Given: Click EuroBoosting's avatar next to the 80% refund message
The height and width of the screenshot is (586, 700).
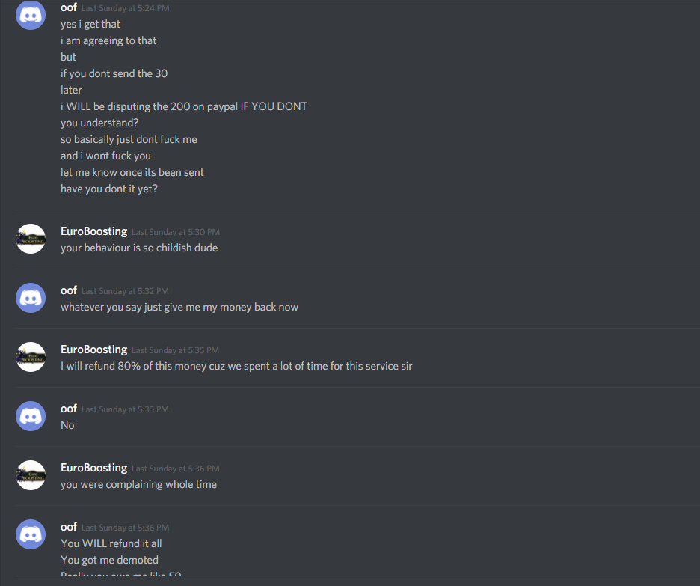Looking at the screenshot, I should [x=31, y=357].
